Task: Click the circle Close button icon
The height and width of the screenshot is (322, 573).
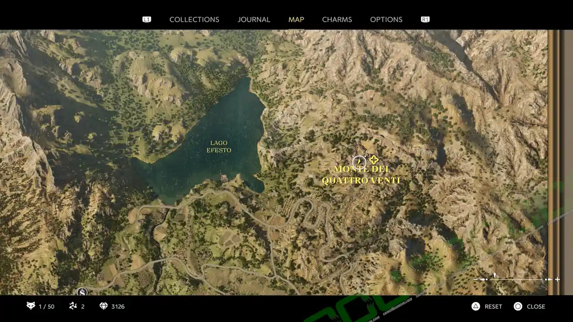Action: click(518, 306)
